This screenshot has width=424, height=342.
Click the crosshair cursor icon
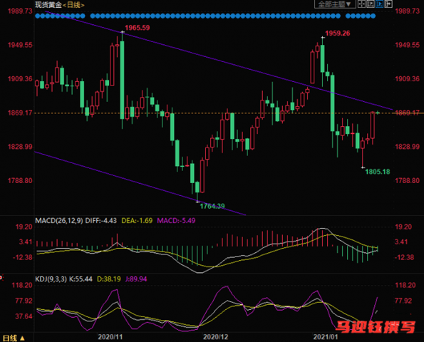(x=361, y=4)
